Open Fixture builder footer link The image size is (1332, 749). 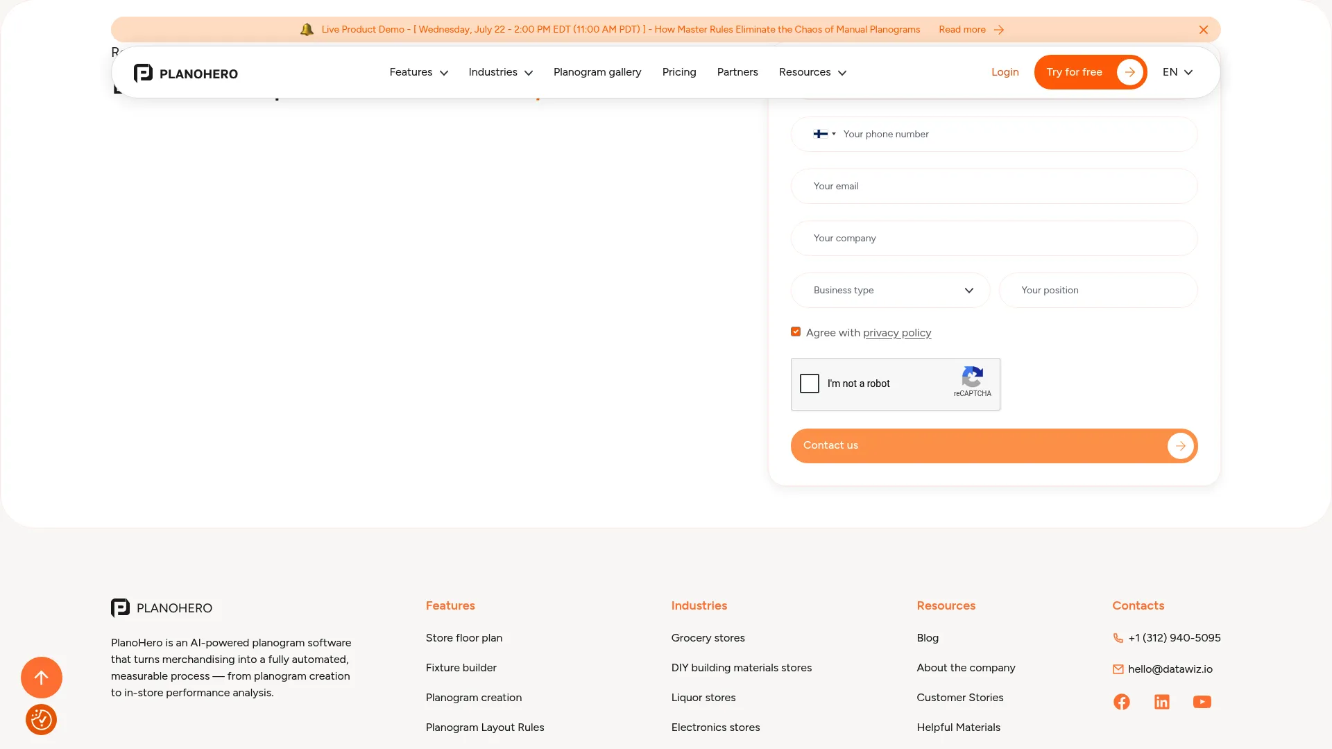(461, 668)
